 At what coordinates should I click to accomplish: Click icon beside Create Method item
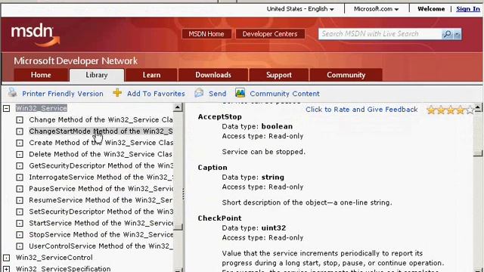20,143
